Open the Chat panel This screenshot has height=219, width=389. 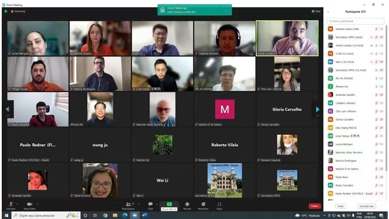pos(150,204)
